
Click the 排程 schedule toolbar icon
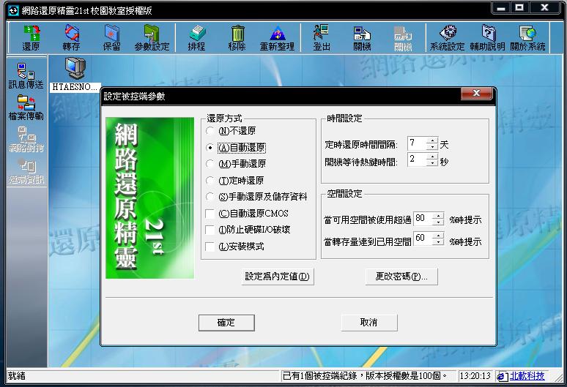point(196,37)
